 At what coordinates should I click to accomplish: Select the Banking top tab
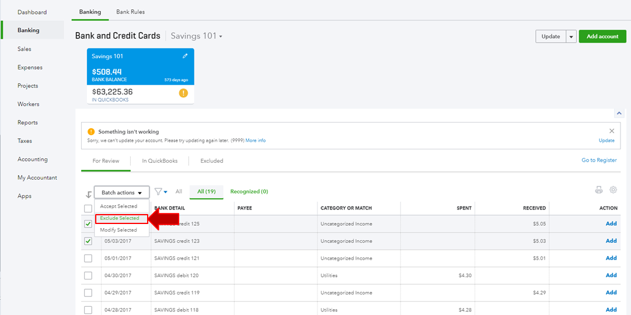(90, 12)
